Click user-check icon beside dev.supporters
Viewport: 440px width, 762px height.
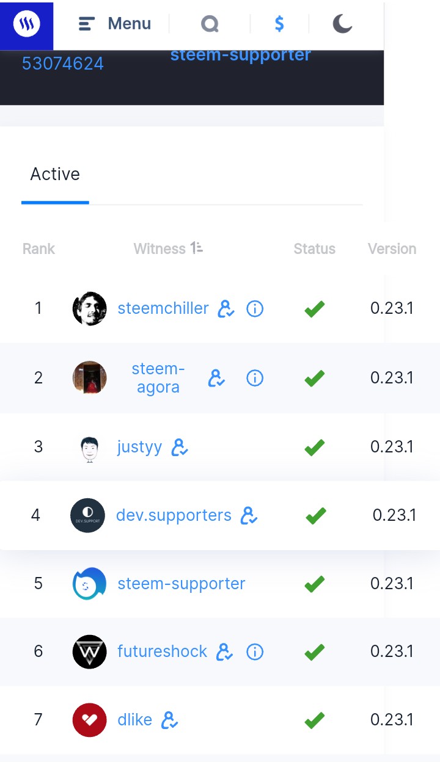249,516
